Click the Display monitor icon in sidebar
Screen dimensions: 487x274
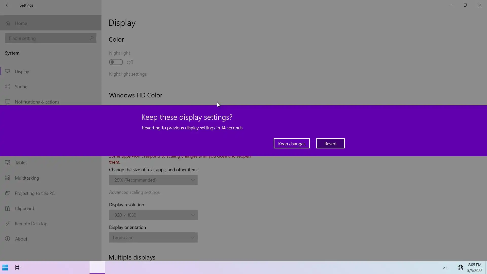8,71
